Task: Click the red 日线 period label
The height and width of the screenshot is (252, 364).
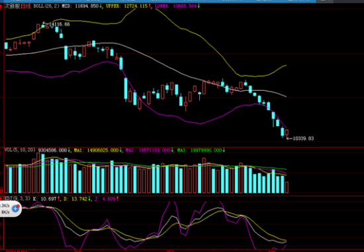Action: click(x=26, y=6)
